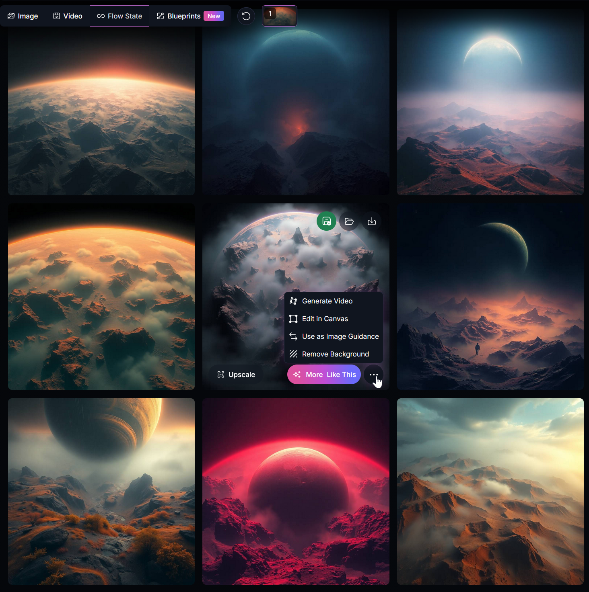Image resolution: width=589 pixels, height=592 pixels.
Task: Open the numbered image thumbnail in toolbar
Action: tap(280, 16)
